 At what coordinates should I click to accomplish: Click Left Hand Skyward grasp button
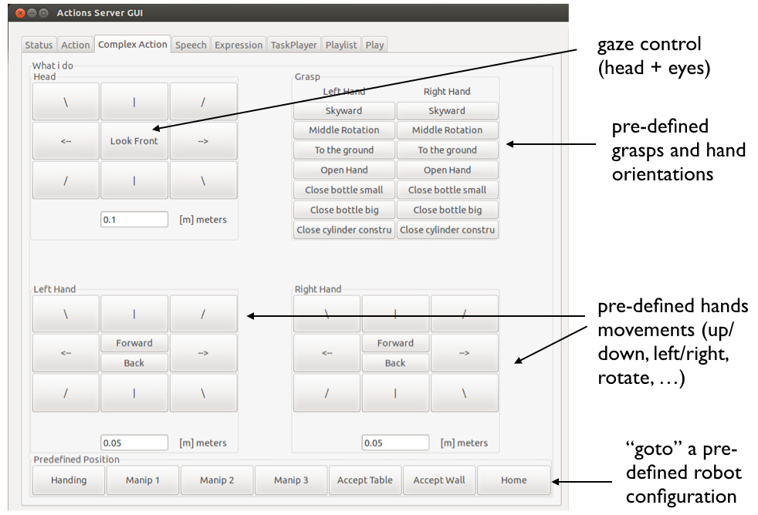pyautogui.click(x=343, y=110)
